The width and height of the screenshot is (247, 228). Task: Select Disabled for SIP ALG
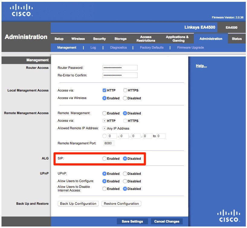[125, 159]
